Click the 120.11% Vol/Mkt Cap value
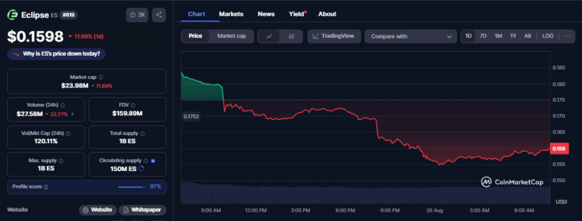The width and height of the screenshot is (582, 221). 46,141
